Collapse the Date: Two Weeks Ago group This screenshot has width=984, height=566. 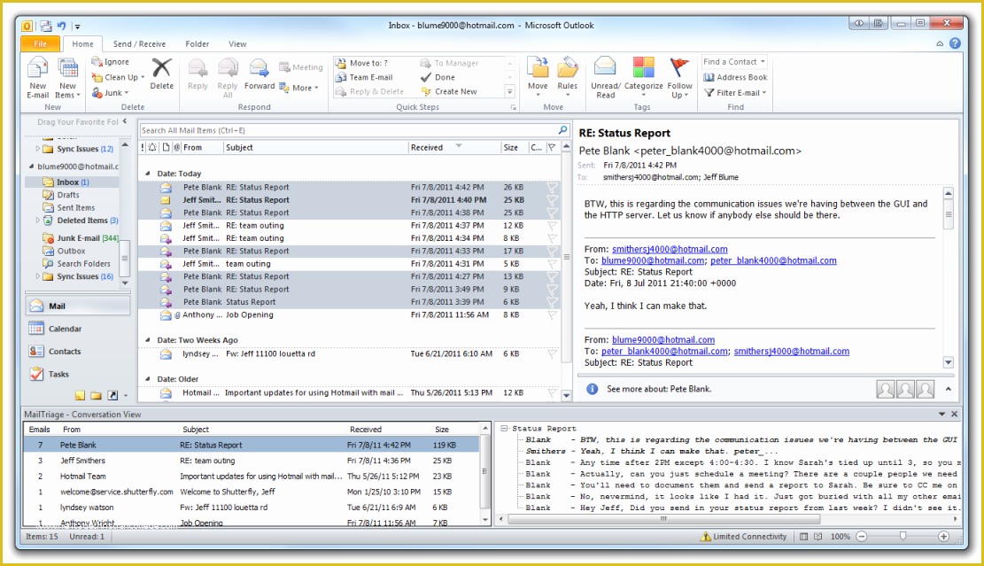click(148, 340)
